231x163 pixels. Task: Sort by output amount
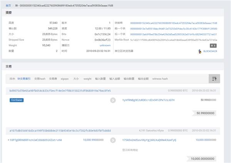point(143,79)
